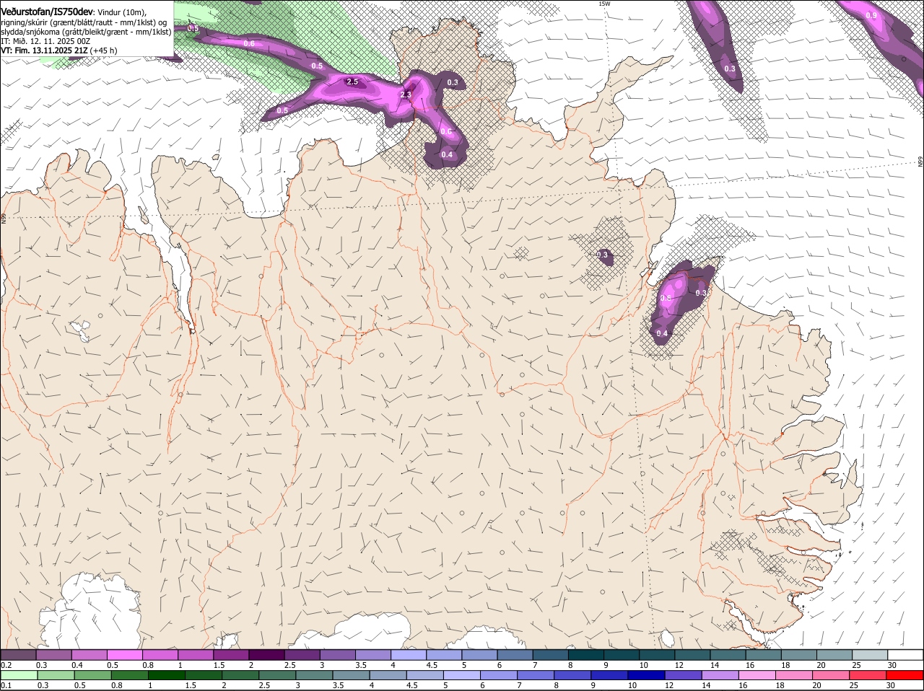Click the deep navy blue swatch in lower legend

pyautogui.click(x=645, y=675)
